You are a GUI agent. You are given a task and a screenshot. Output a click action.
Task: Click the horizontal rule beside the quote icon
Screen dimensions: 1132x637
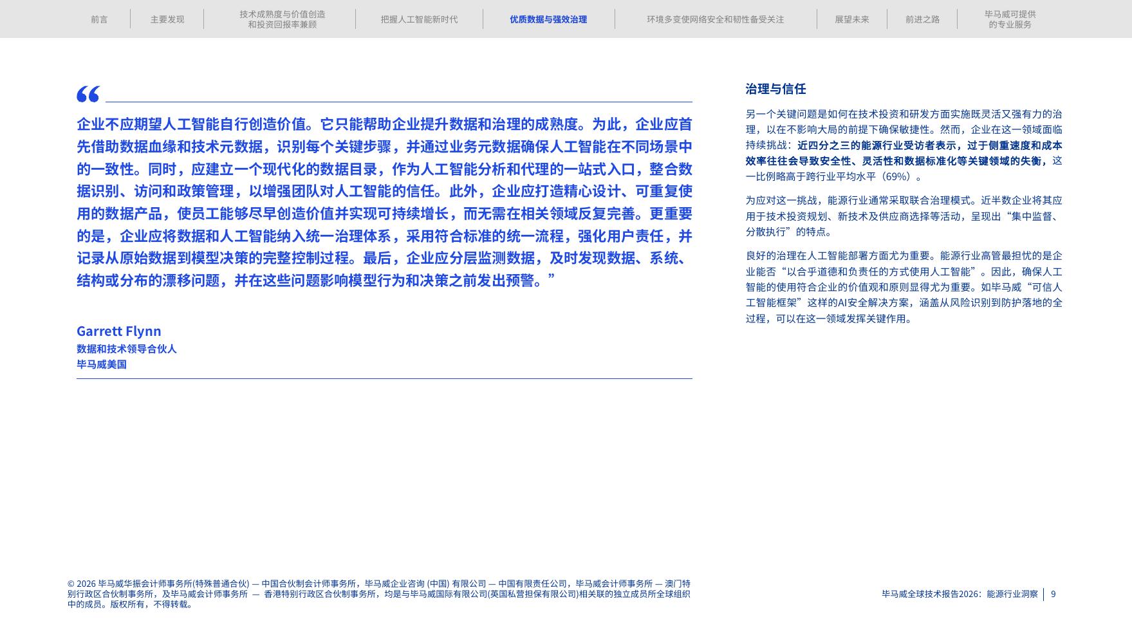(x=399, y=102)
